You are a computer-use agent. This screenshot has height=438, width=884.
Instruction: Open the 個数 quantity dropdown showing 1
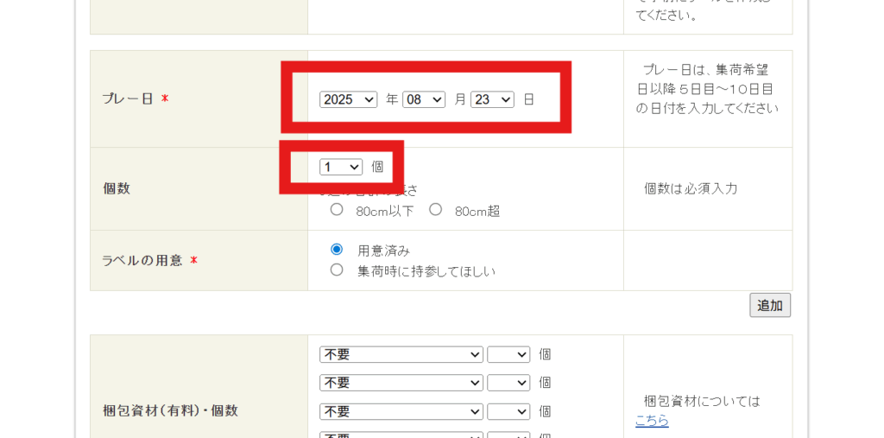click(x=341, y=167)
